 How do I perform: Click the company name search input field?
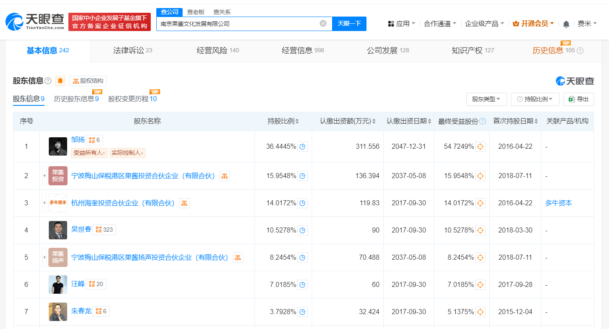tap(238, 24)
